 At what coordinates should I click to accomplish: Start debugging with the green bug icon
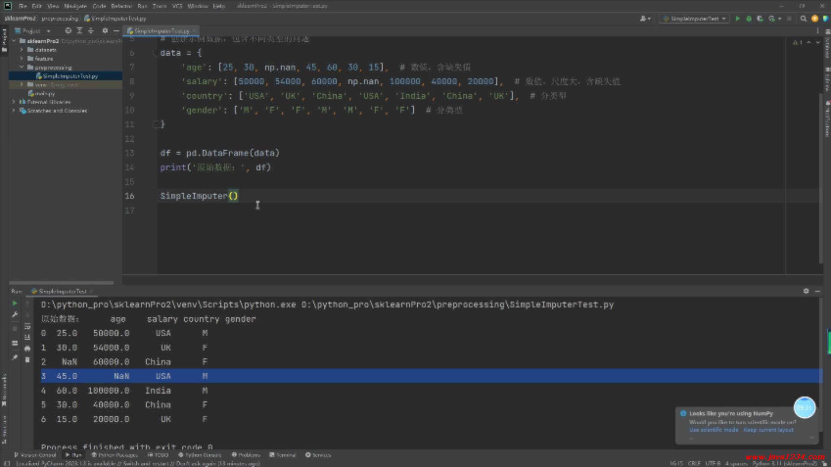749,19
